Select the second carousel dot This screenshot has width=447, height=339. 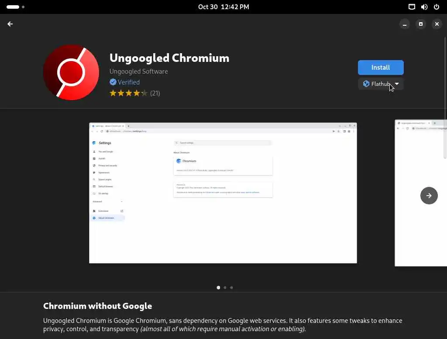pyautogui.click(x=225, y=288)
